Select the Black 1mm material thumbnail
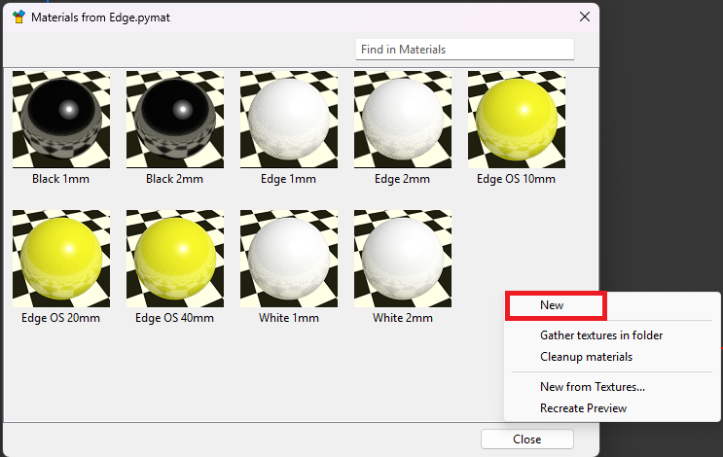This screenshot has height=457, width=723. coord(61,121)
